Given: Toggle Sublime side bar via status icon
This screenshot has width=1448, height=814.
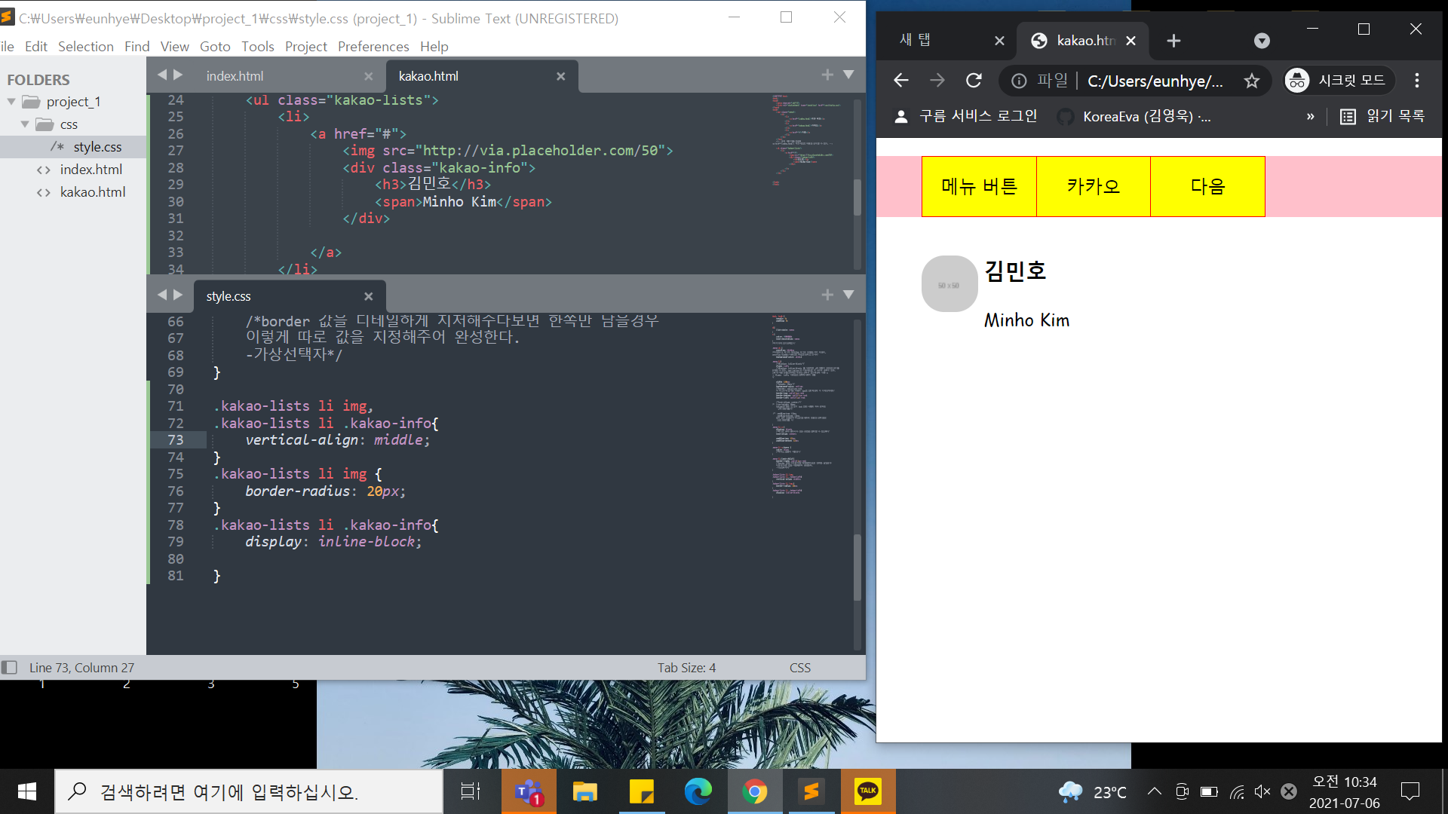Looking at the screenshot, I should (x=10, y=668).
